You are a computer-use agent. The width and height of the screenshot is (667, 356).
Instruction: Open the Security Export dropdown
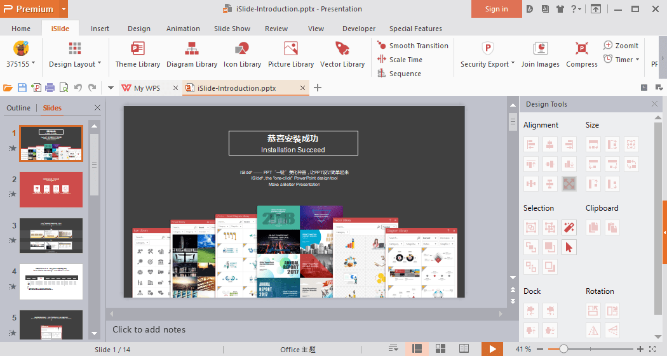(487, 55)
